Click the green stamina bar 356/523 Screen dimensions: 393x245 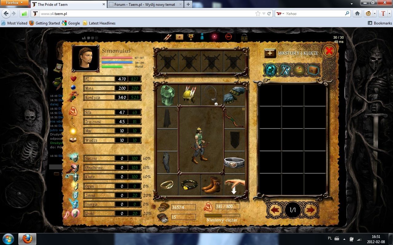tap(117, 66)
